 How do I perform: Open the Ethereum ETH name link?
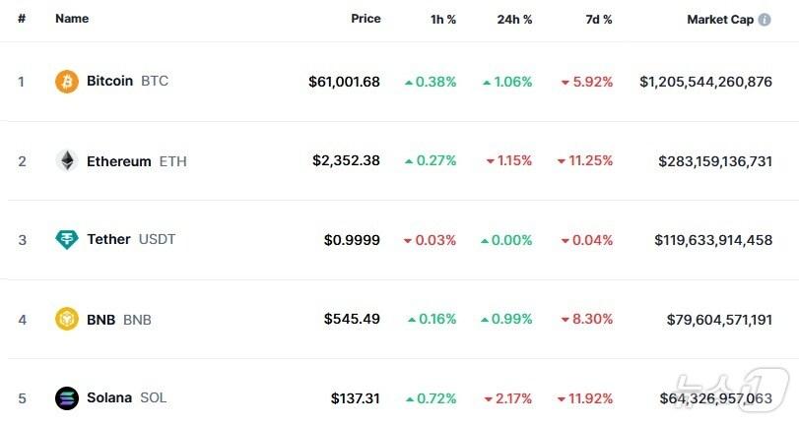(136, 161)
